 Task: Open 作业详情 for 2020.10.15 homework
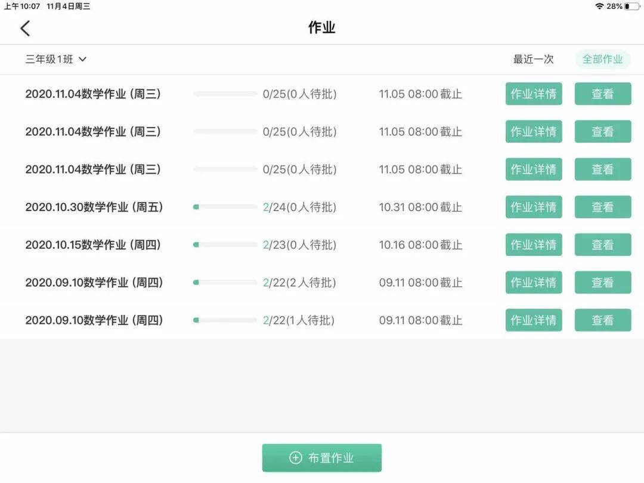(534, 245)
